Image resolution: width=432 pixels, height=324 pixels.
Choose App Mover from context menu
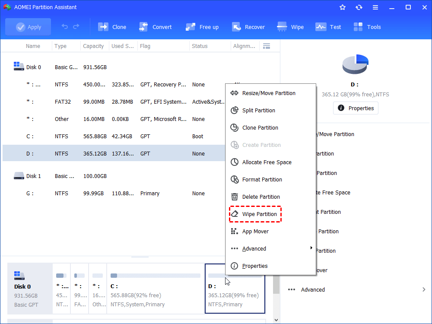point(270,232)
